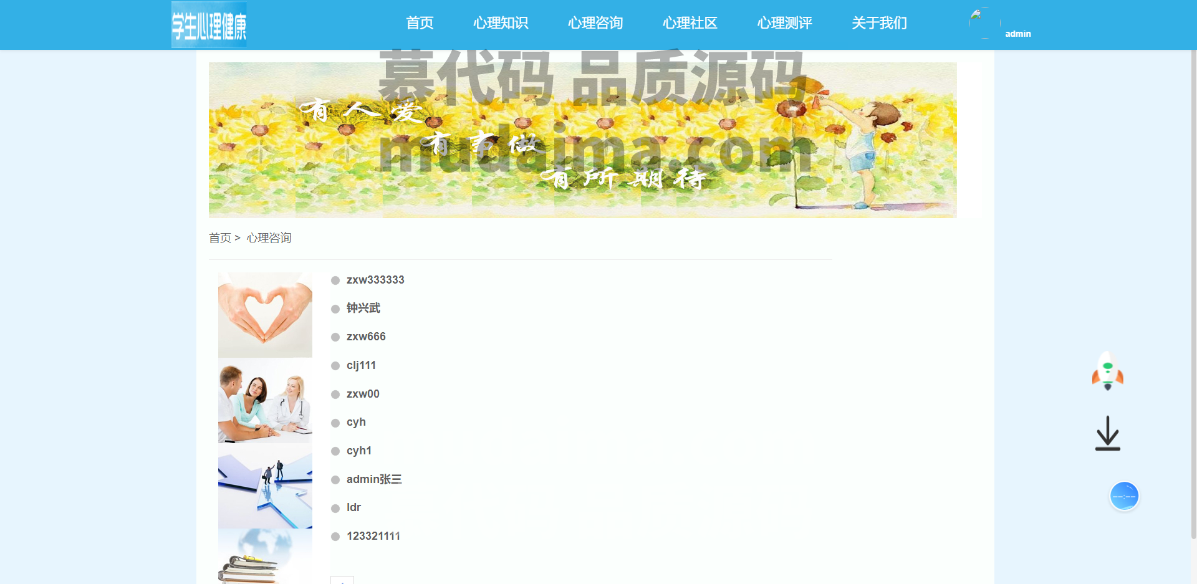Viewport: 1197px width, 584px height.
Task: Open the consultant zxw666
Action: (366, 337)
